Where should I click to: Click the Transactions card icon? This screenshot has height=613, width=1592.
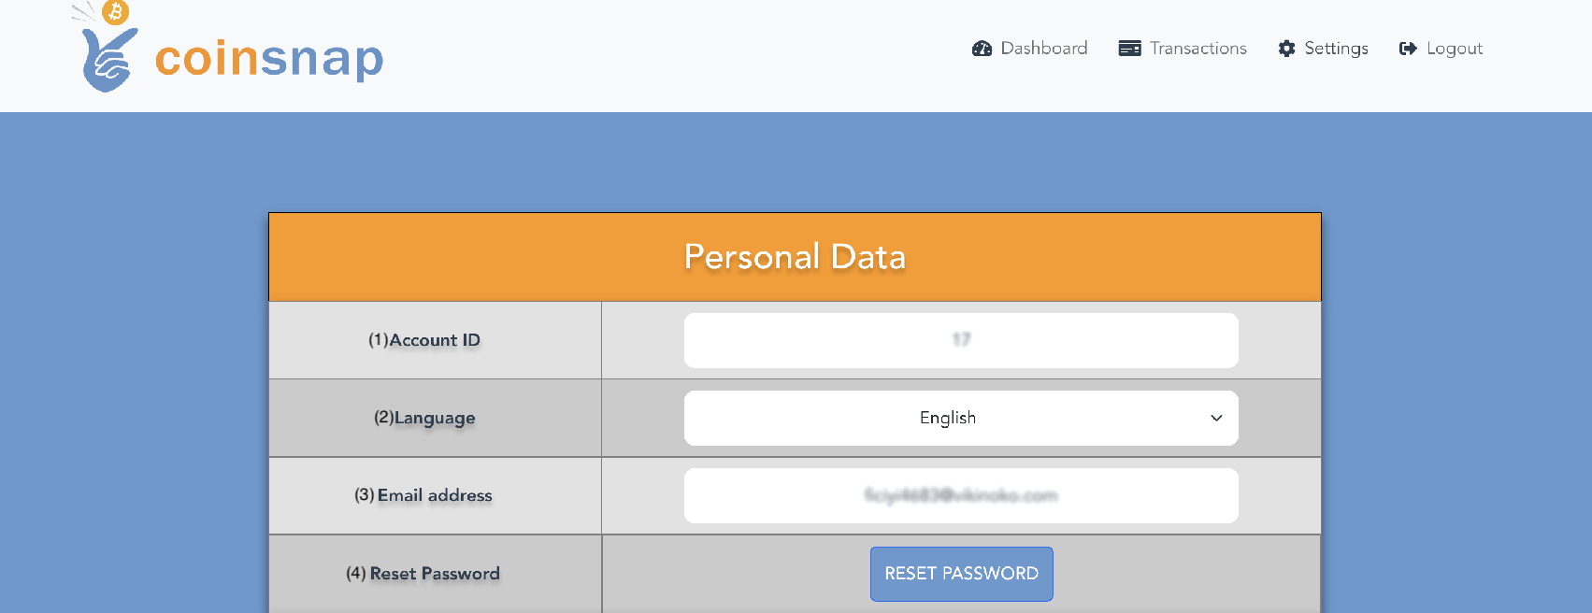[x=1129, y=49]
